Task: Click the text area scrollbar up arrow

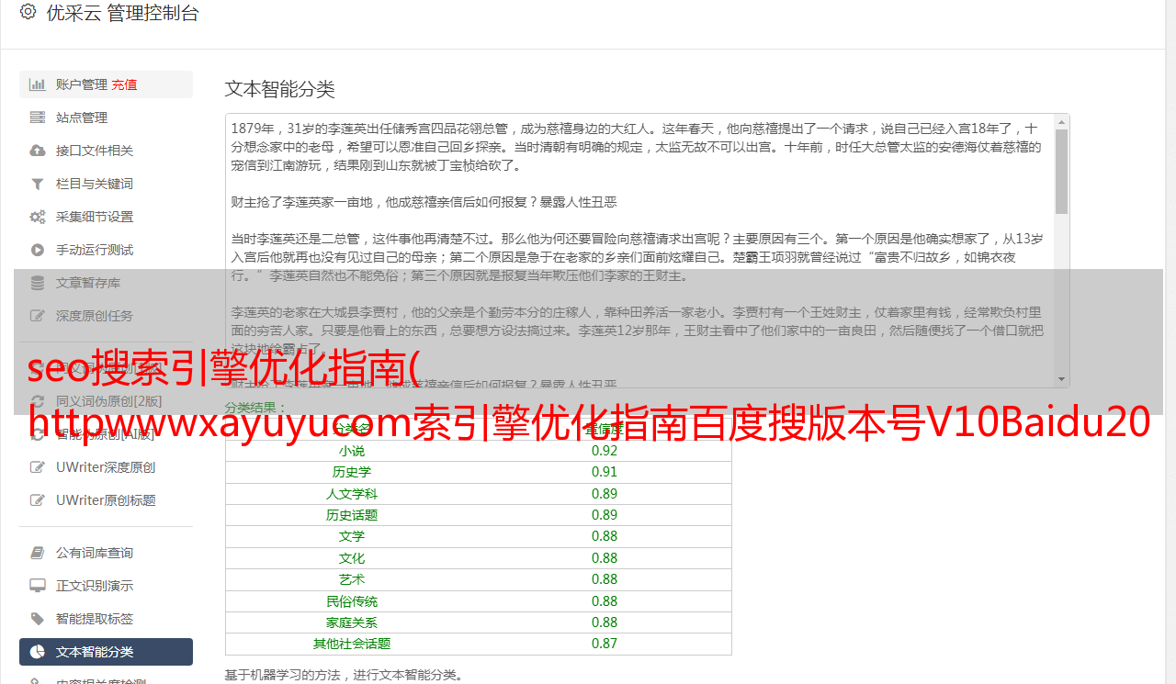Action: tap(1061, 122)
